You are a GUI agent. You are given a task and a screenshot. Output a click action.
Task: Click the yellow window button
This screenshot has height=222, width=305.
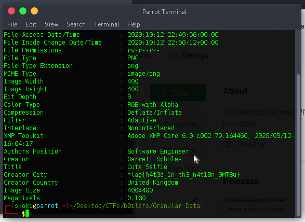[x=34, y=11]
